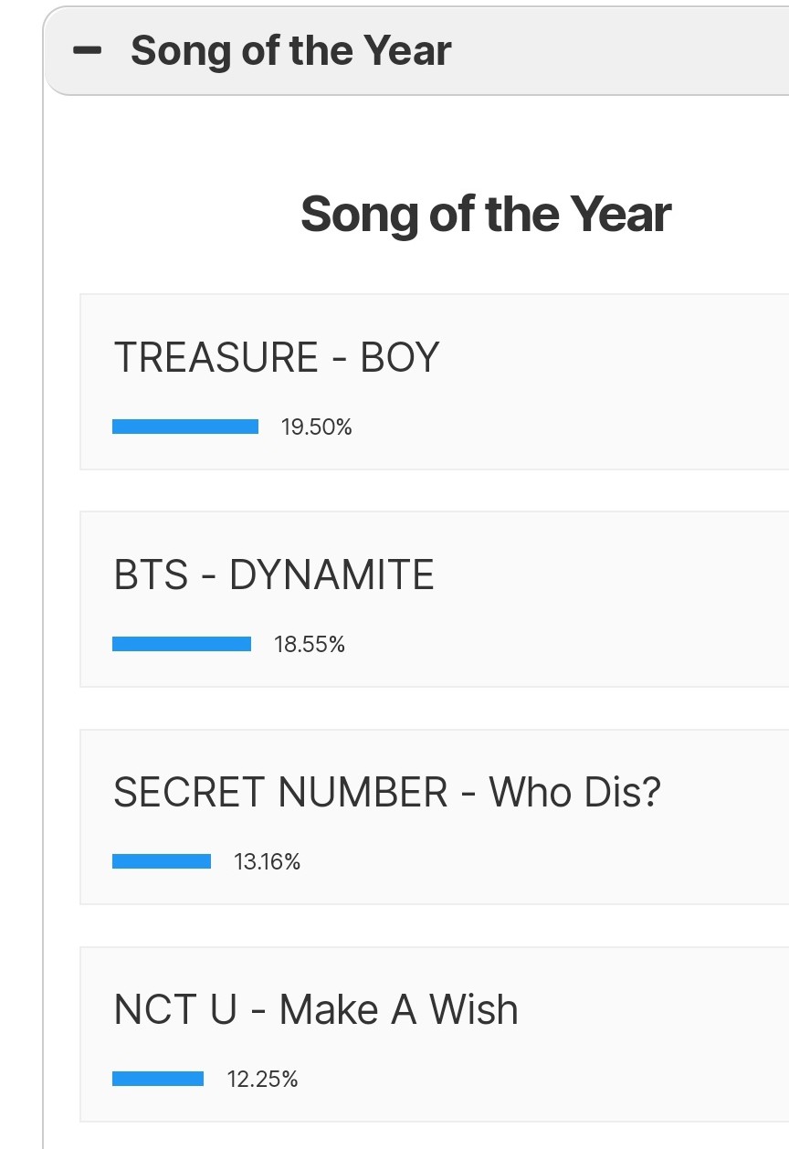This screenshot has height=1149, width=789.
Task: Click the Song of the Year header title
Action: tap(290, 51)
